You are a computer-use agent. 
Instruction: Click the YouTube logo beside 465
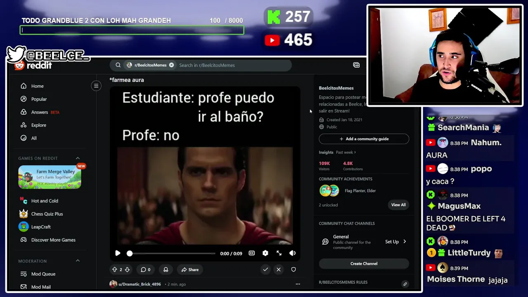[272, 40]
